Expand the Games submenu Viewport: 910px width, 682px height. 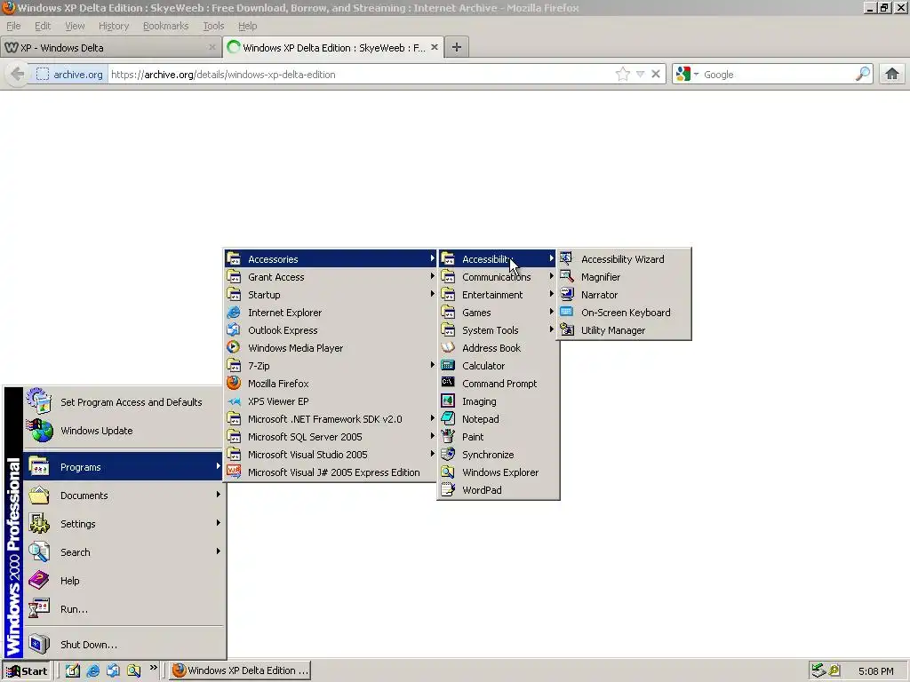tap(498, 313)
